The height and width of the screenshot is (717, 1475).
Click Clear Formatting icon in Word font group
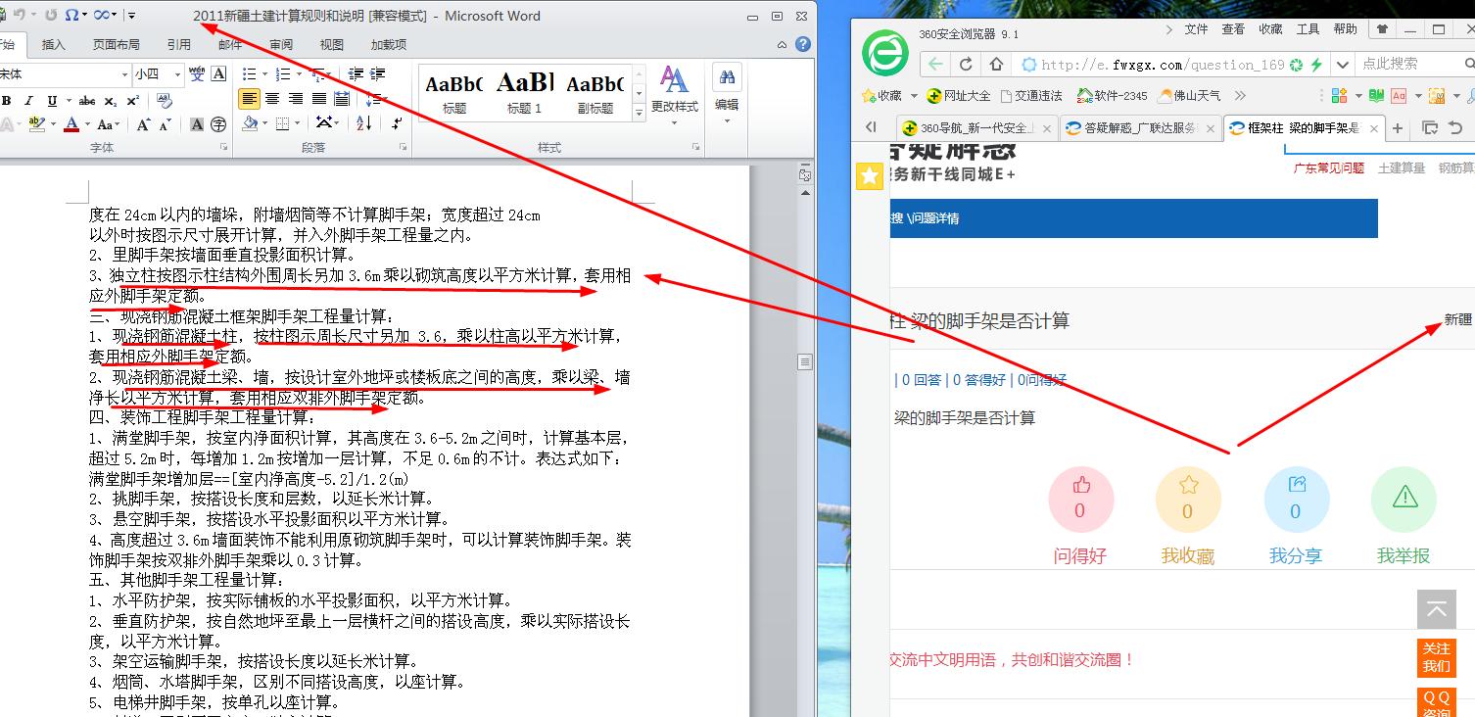point(164,100)
